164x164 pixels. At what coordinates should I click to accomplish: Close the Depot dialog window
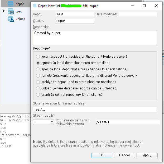(x=156, y=6)
